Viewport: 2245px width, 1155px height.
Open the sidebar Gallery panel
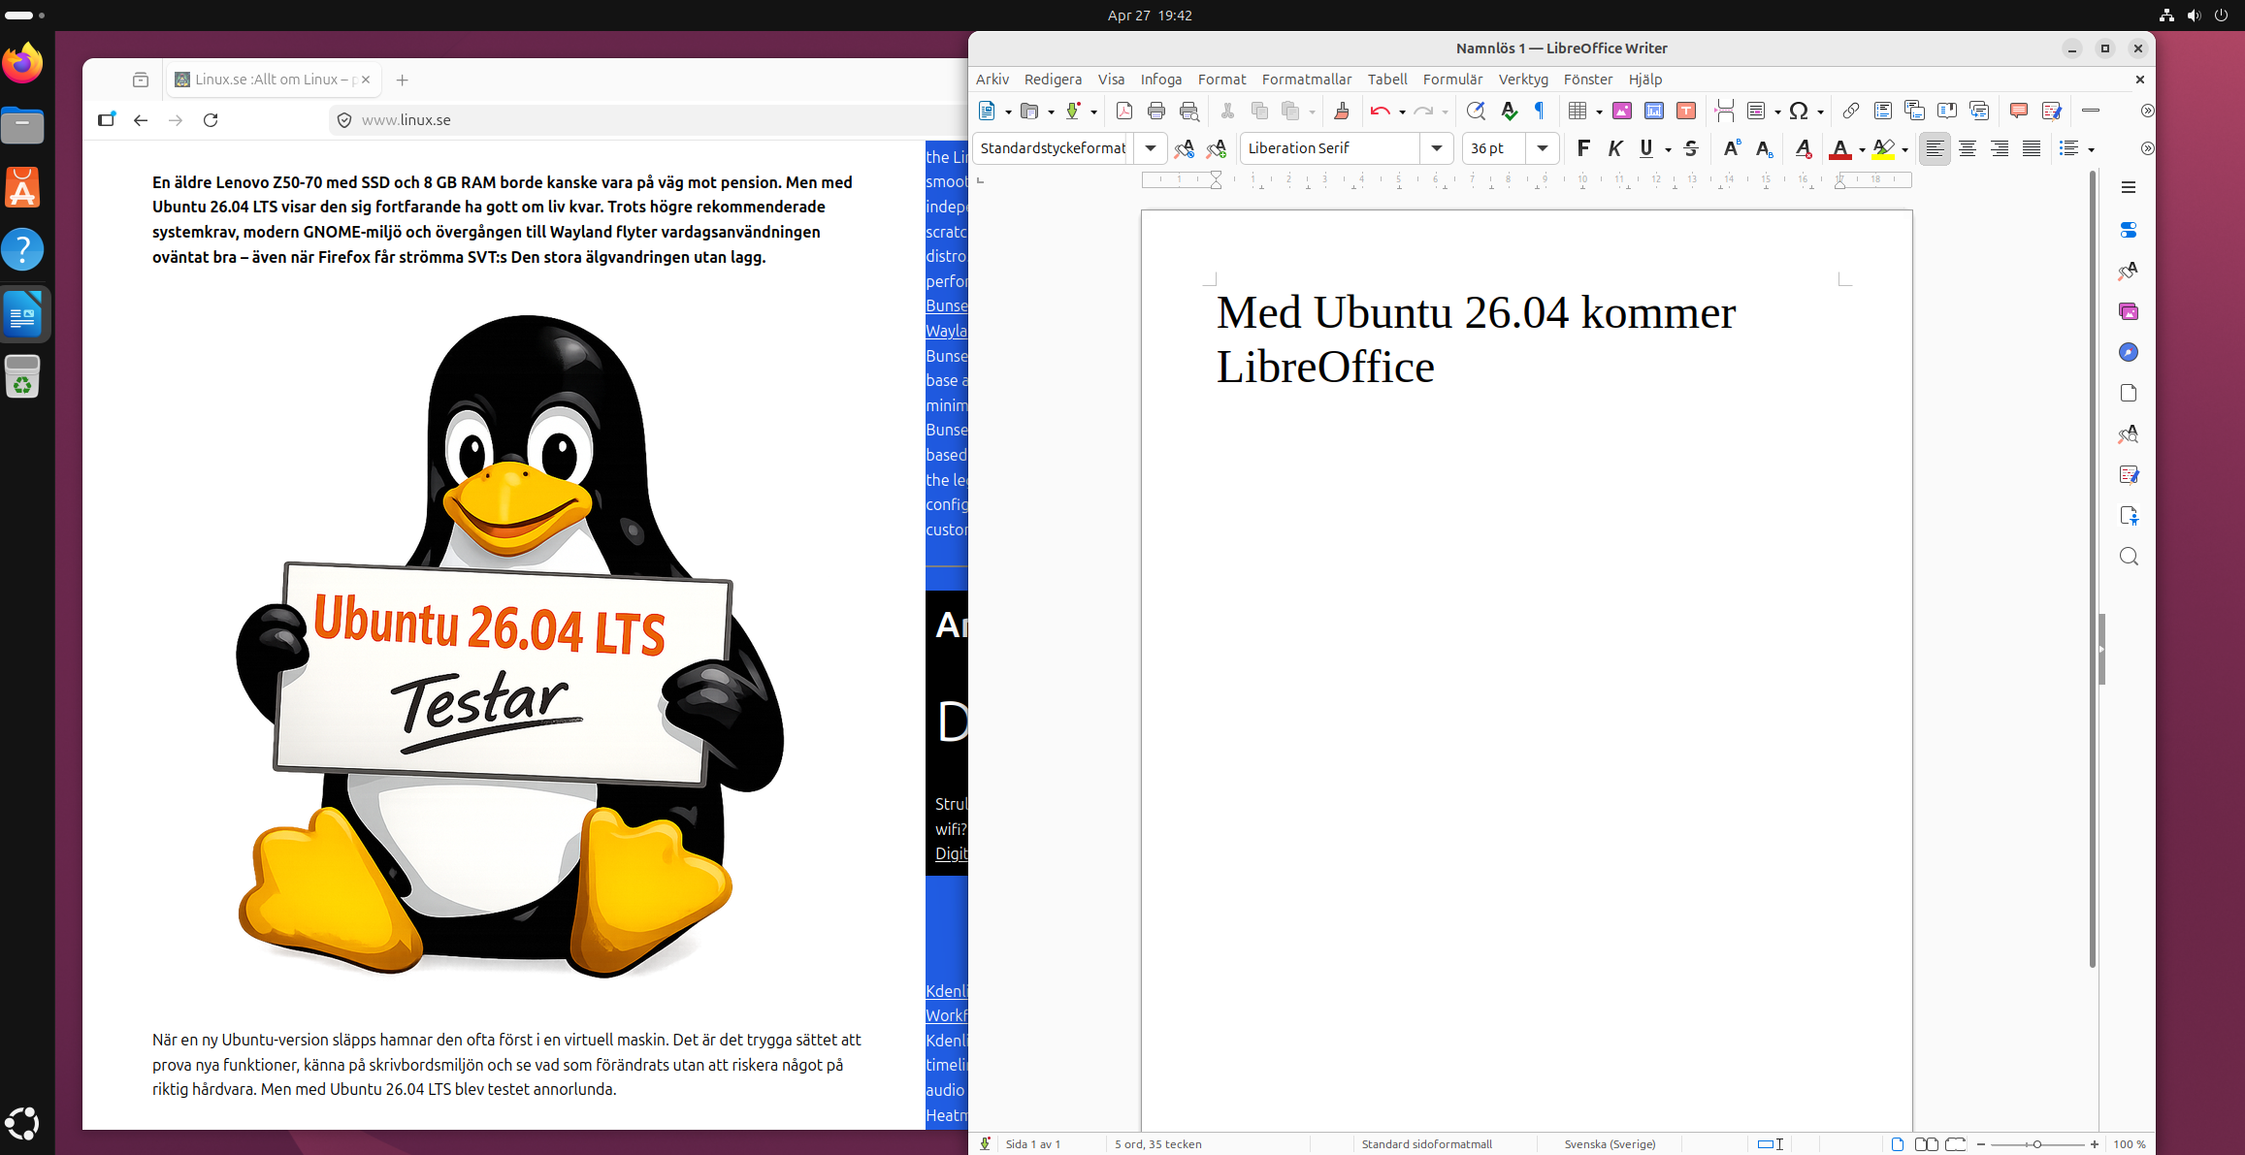click(x=2129, y=311)
